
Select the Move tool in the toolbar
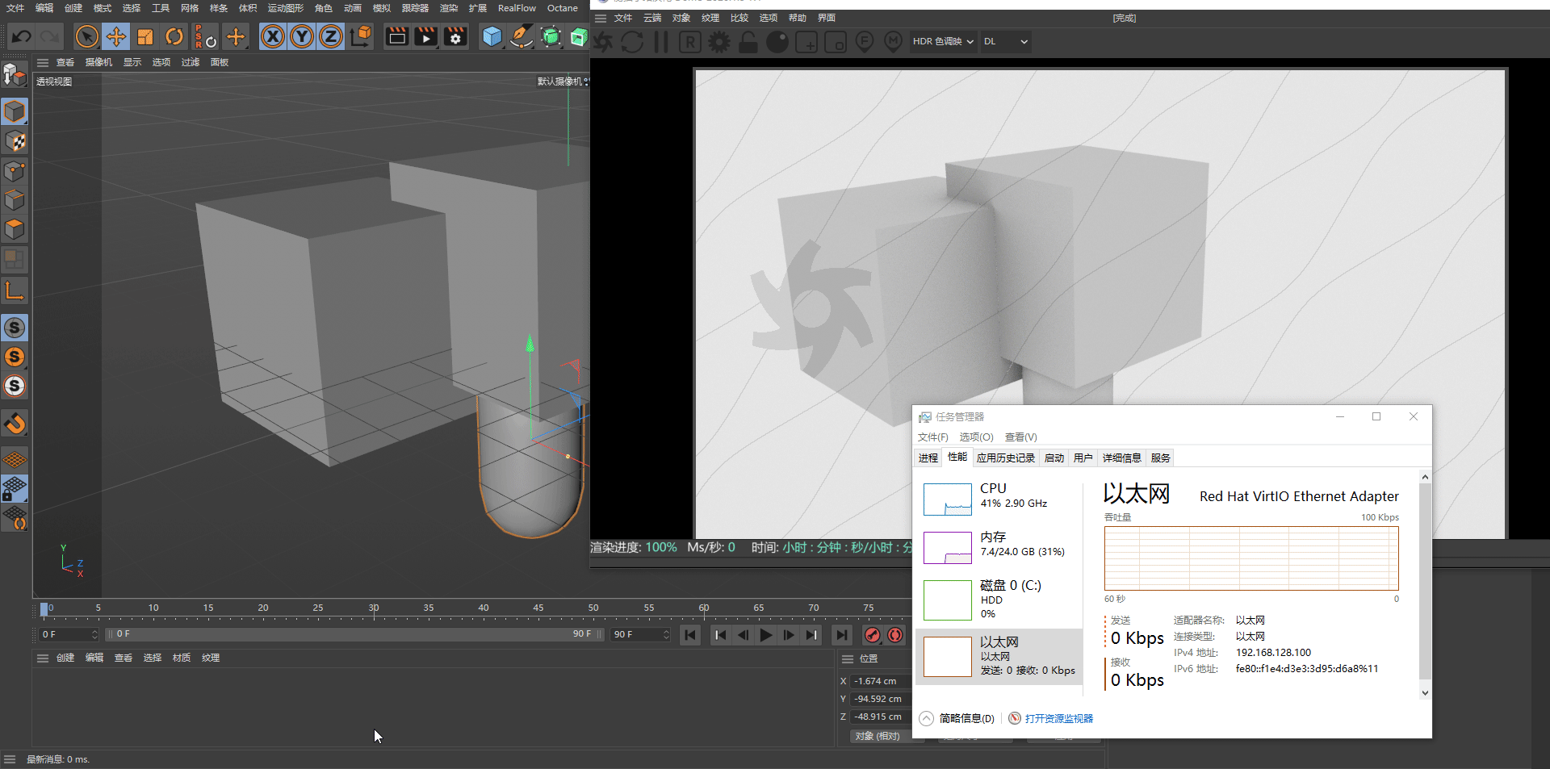coord(116,36)
